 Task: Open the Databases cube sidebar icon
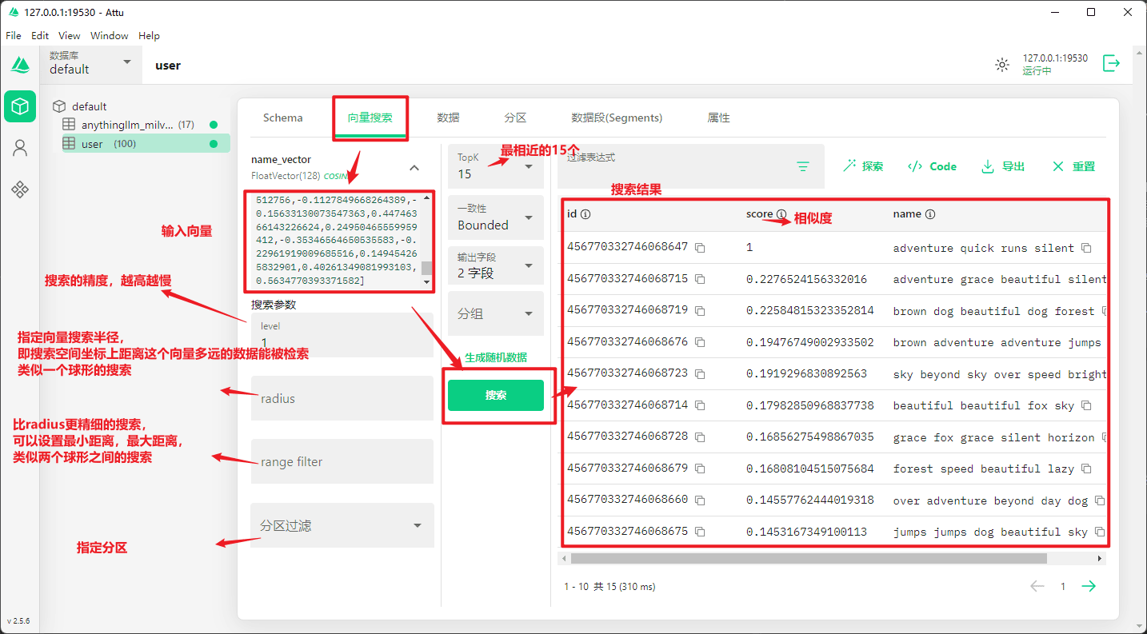20,106
